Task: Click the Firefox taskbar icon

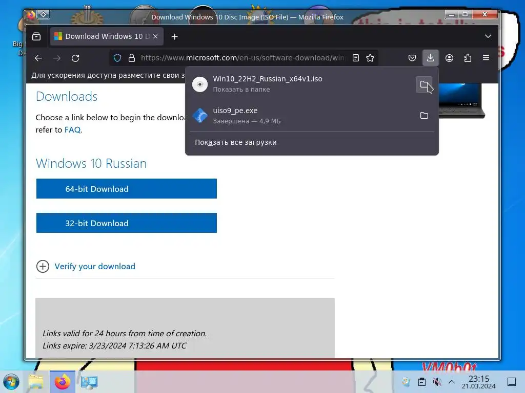Action: coord(62,382)
